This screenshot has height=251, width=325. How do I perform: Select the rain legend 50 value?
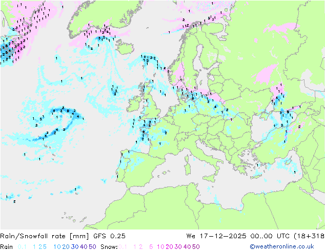92,247
